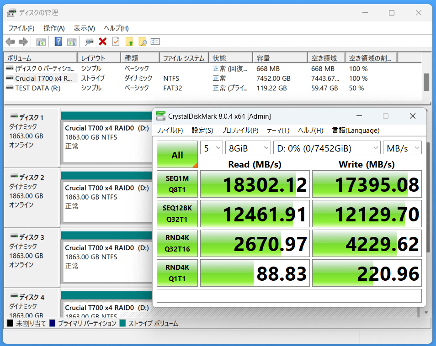The image size is (436, 346).
Task: Click the green All benchmark button
Action: pos(177,154)
